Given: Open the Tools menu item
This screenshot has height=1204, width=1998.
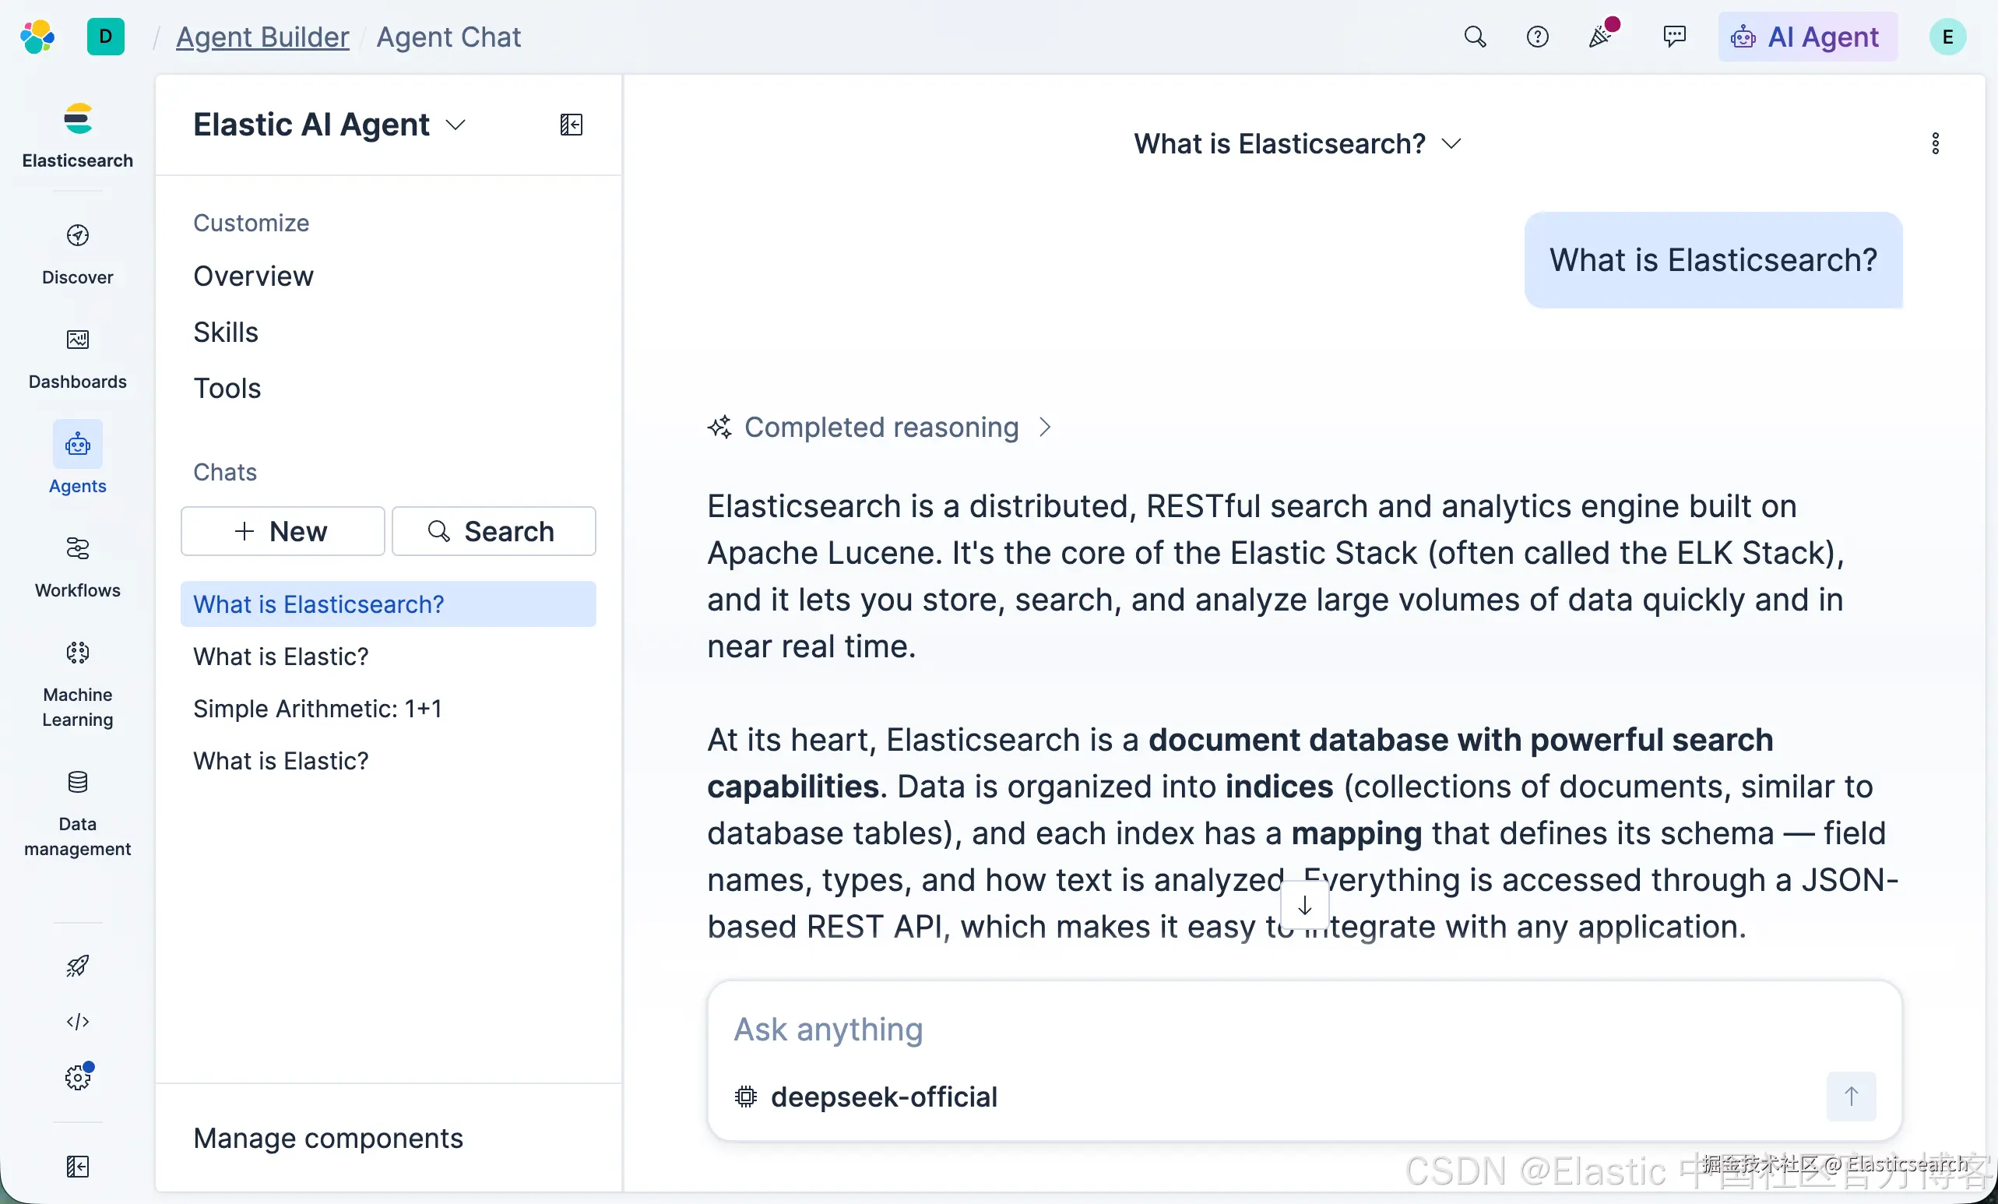Looking at the screenshot, I should [x=227, y=389].
